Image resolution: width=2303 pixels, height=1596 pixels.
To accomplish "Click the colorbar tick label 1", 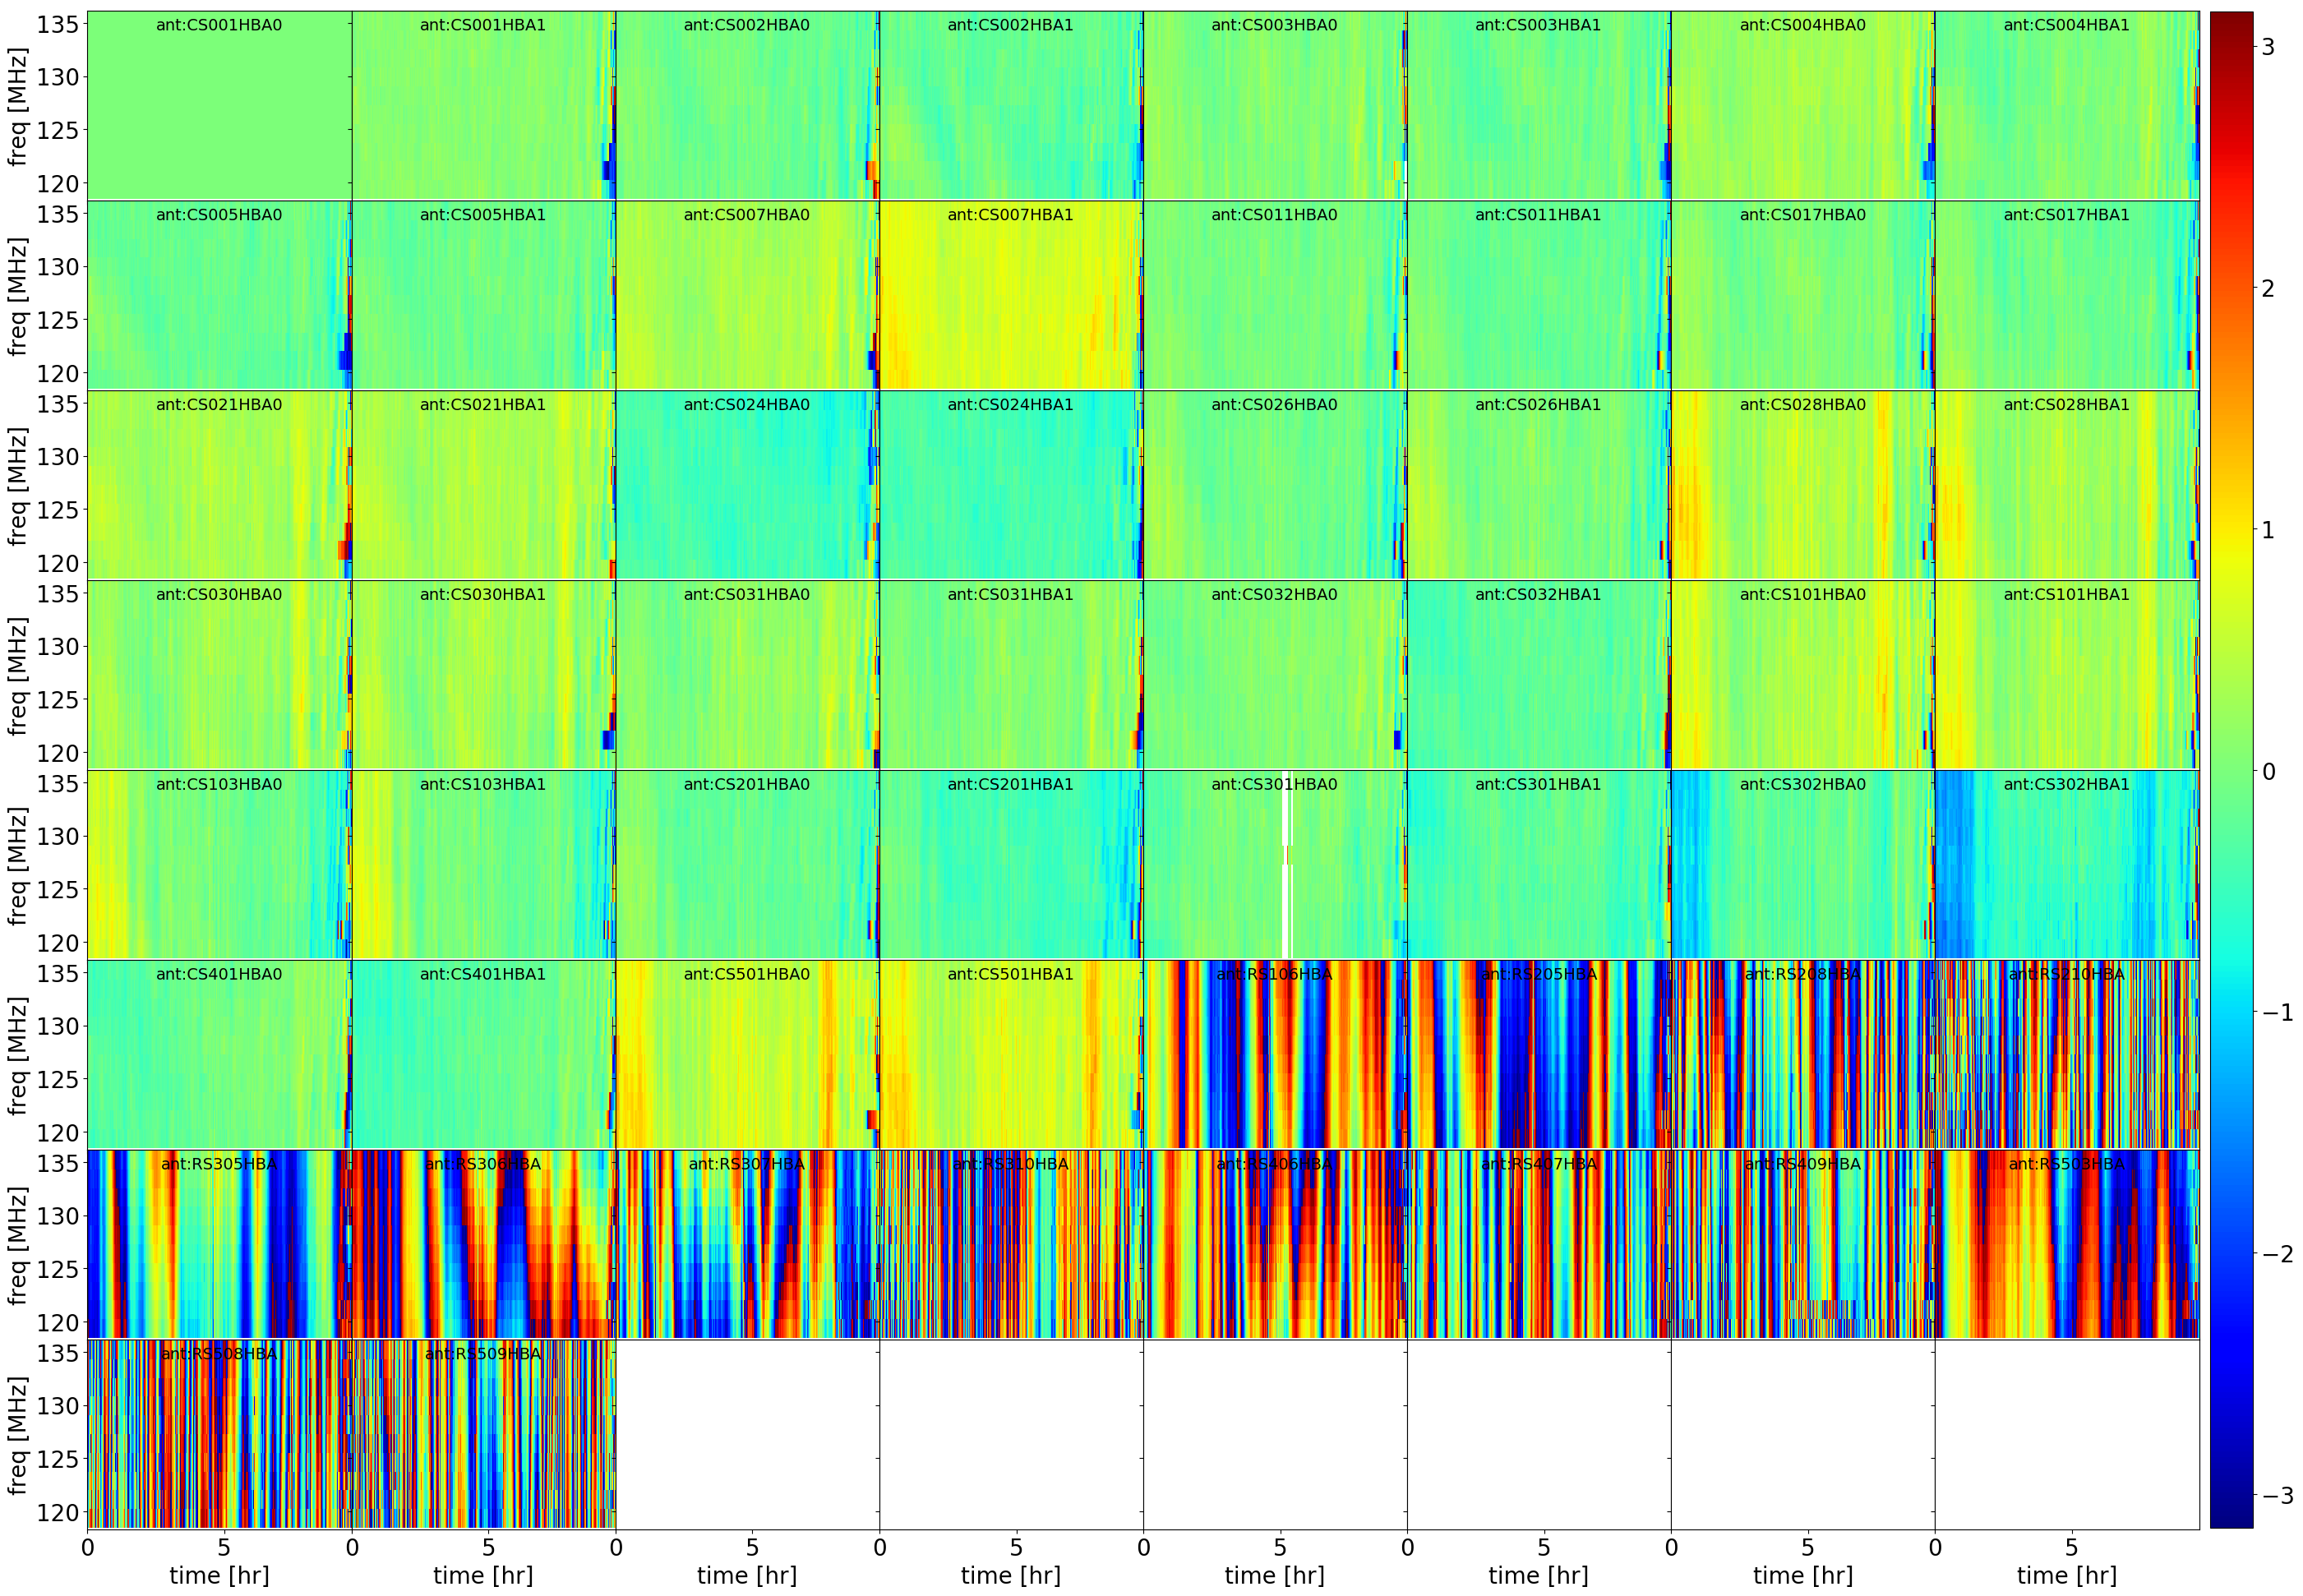I will (x=2268, y=530).
